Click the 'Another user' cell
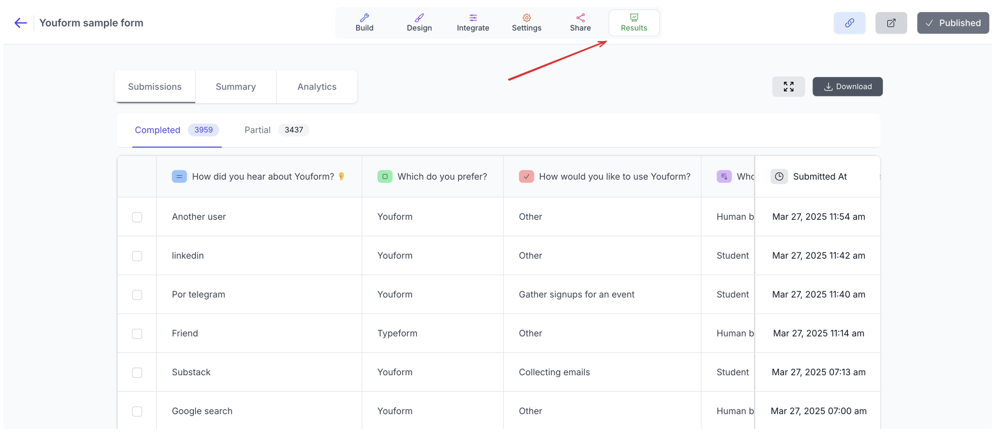The image size is (995, 432). tap(259, 217)
